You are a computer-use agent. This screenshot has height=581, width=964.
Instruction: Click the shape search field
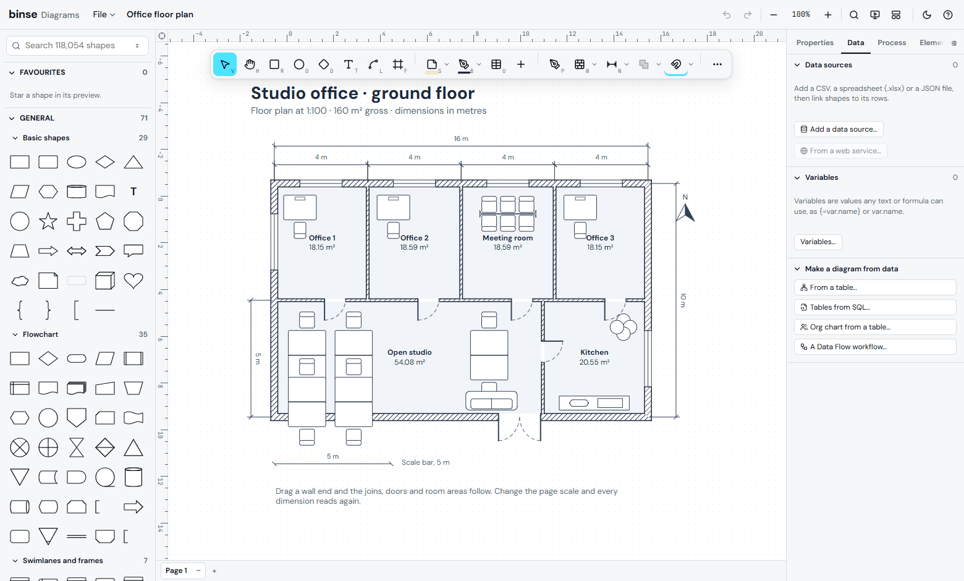coord(77,46)
